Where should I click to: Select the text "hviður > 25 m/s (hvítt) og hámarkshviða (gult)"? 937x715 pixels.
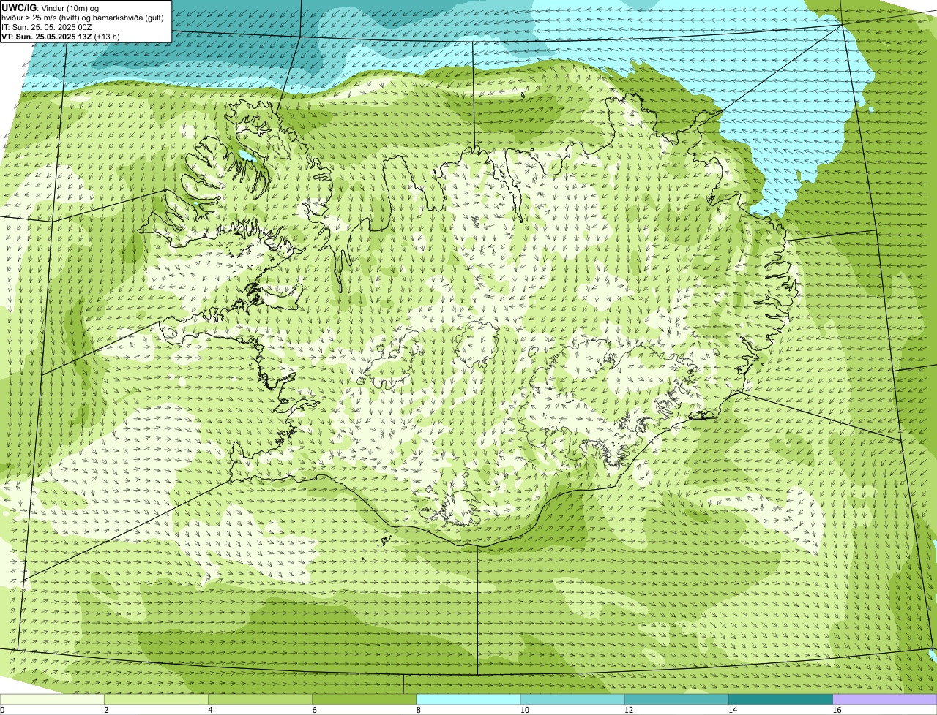[x=83, y=18]
